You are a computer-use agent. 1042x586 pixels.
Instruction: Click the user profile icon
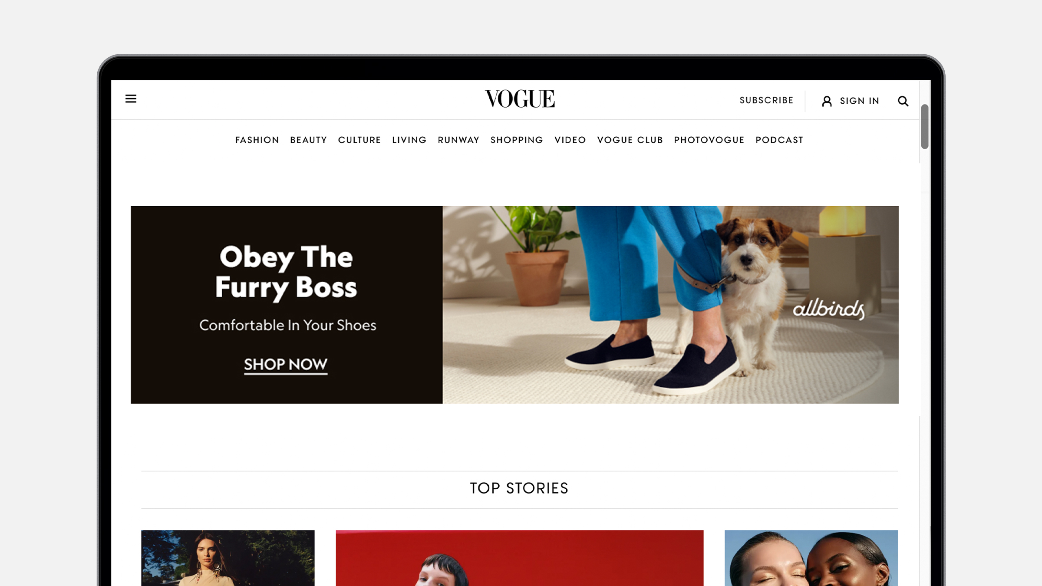[827, 101]
